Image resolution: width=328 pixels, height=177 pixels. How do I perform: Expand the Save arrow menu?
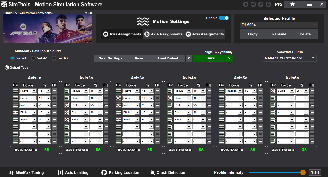(229, 58)
